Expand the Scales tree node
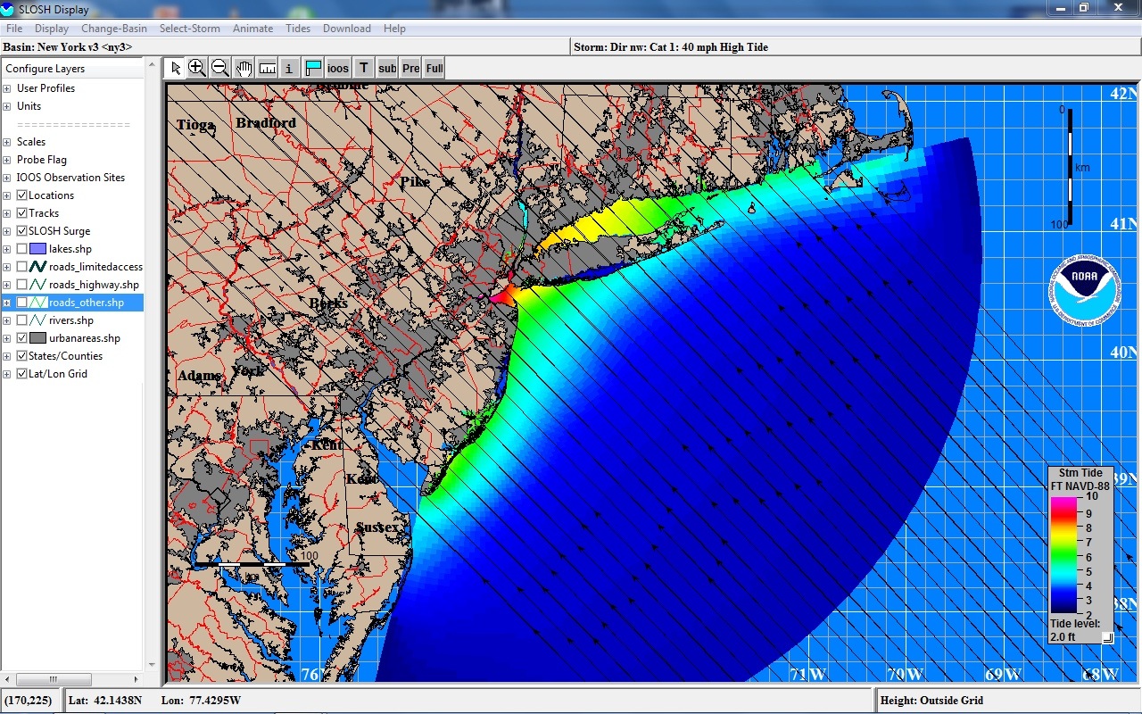This screenshot has width=1142, height=714. [x=7, y=142]
